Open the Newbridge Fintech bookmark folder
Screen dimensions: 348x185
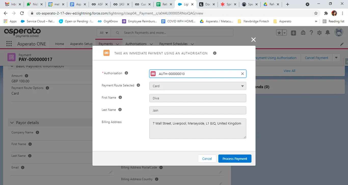(253, 21)
